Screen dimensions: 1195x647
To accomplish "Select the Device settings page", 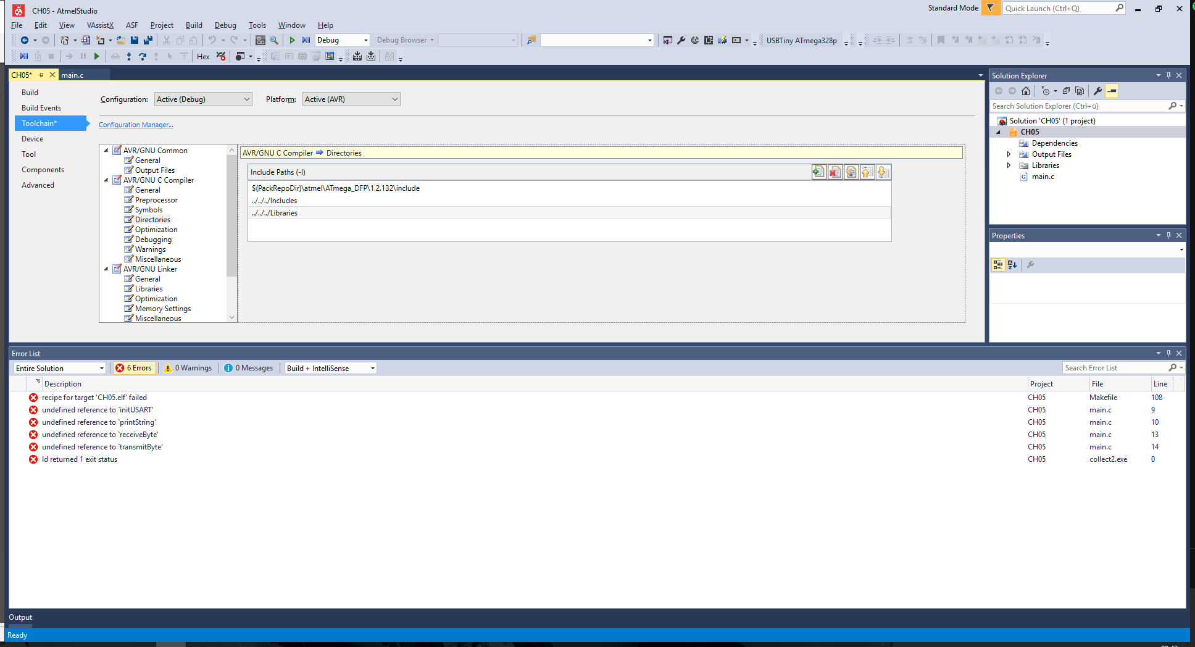I will pyautogui.click(x=33, y=139).
